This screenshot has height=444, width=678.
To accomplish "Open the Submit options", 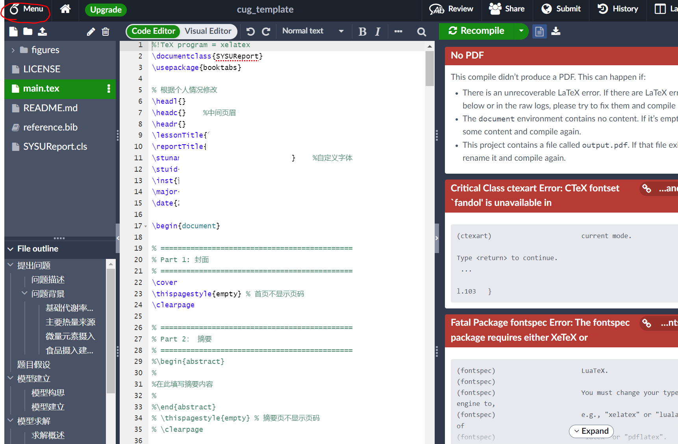I will 561,9.
